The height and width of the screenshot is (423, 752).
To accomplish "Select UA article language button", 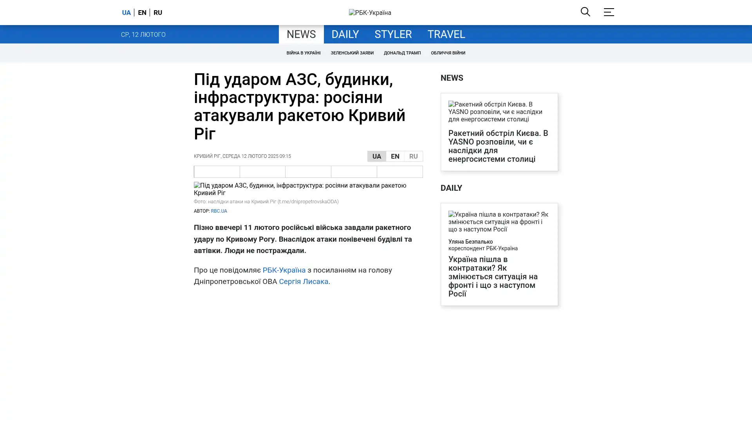I will 376,156.
